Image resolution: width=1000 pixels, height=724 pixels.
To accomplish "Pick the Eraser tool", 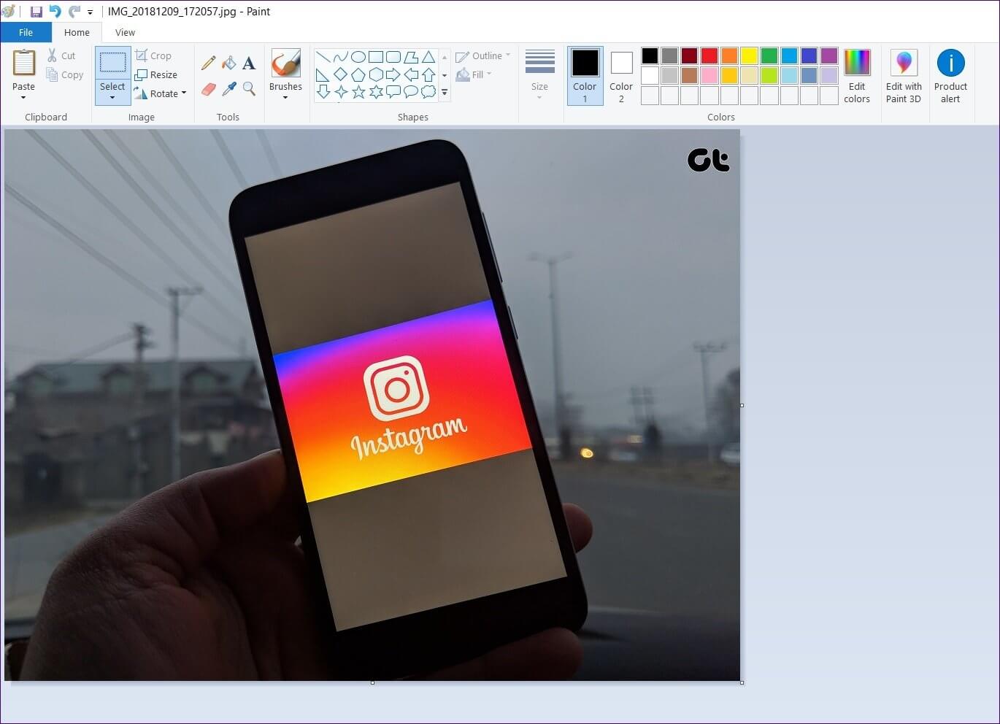I will 209,89.
